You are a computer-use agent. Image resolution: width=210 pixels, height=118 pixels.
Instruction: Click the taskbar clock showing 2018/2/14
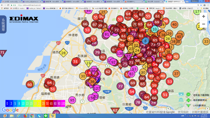pyautogui.click(x=204, y=116)
